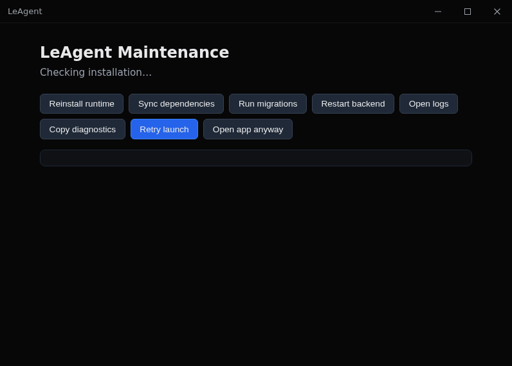
Task: Click the empty output log box
Action: [256, 158]
